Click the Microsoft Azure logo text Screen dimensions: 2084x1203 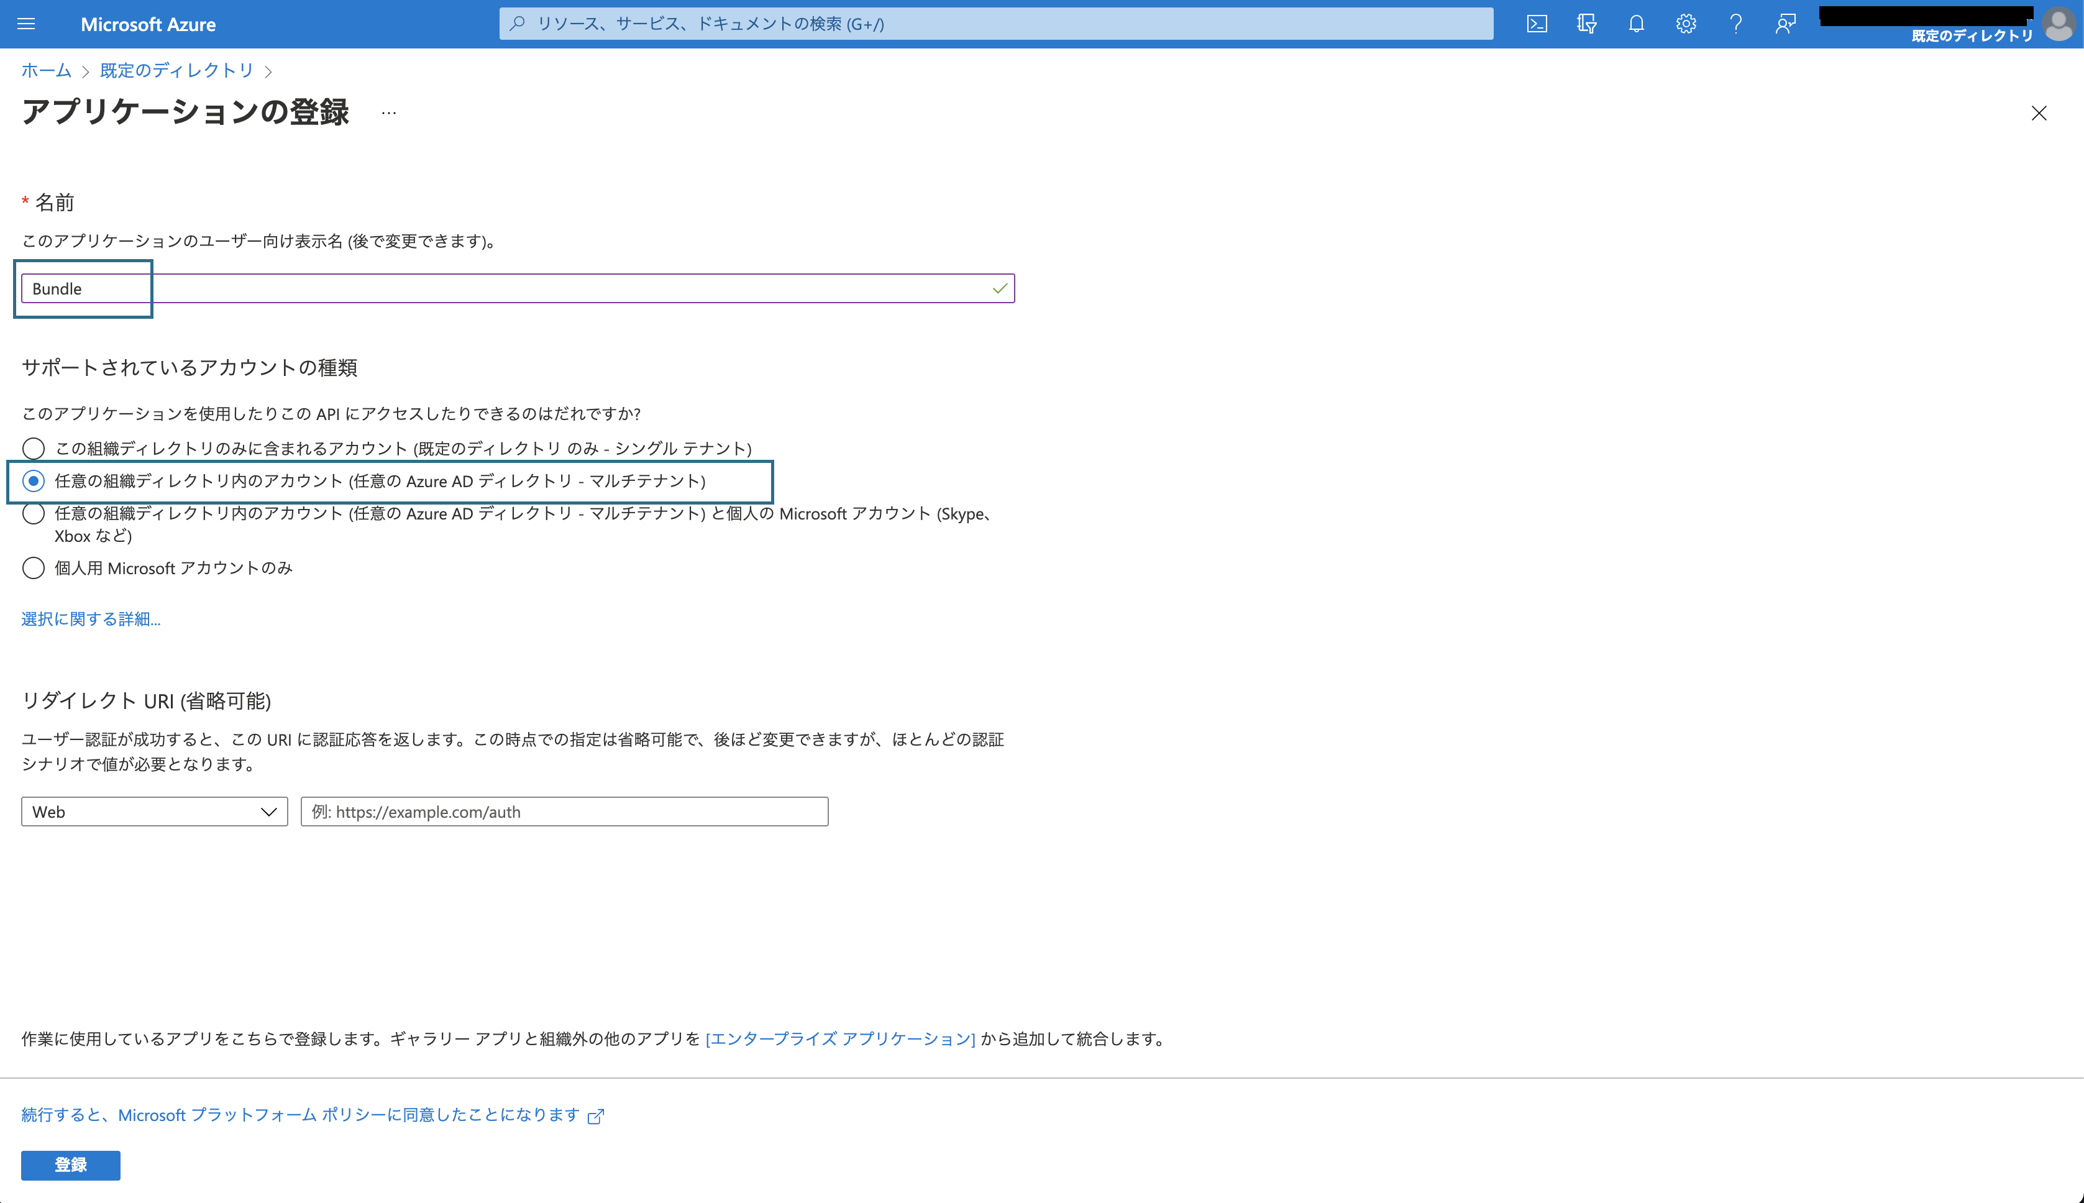tap(148, 25)
